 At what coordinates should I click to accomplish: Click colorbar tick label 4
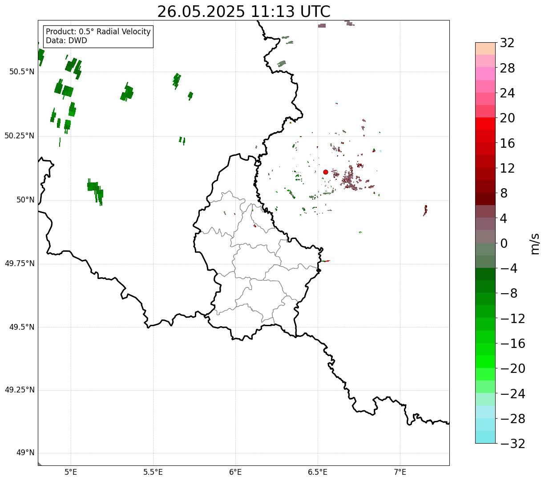pos(504,218)
